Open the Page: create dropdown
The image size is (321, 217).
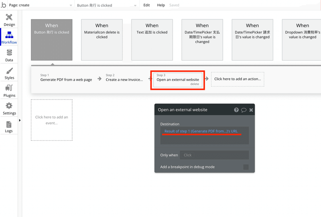tap(41, 5)
